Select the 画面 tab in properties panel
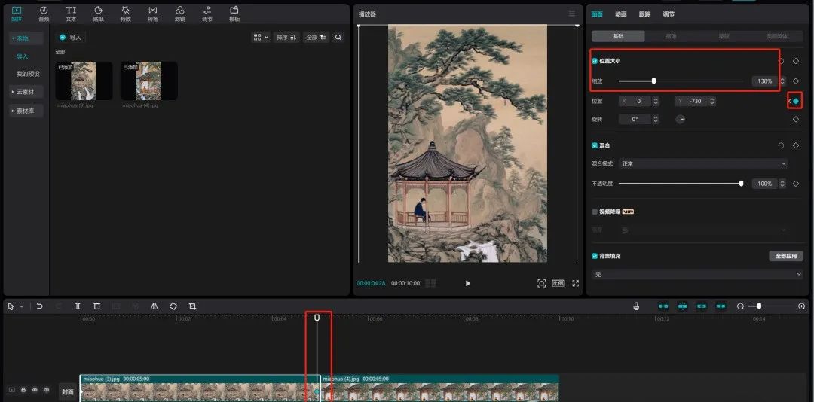 [x=597, y=14]
